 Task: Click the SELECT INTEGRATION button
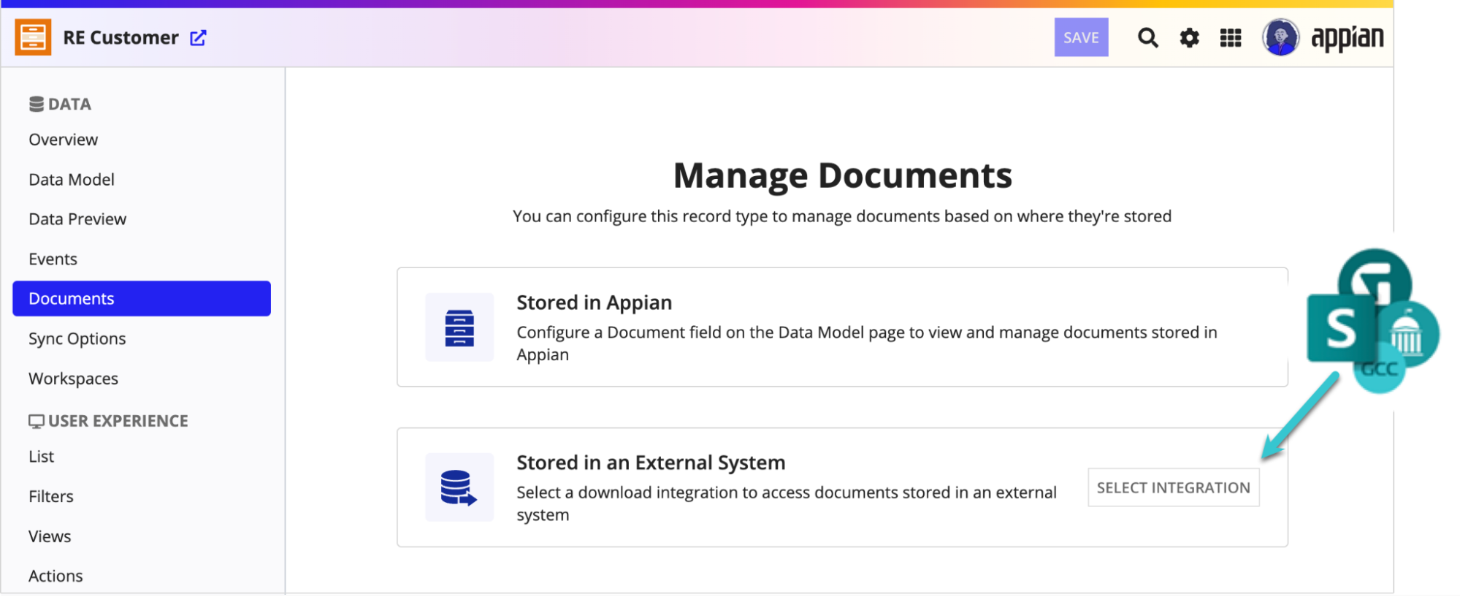1173,487
